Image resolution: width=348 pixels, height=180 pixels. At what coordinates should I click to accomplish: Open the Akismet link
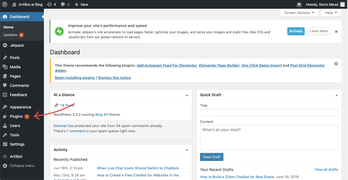60,126
